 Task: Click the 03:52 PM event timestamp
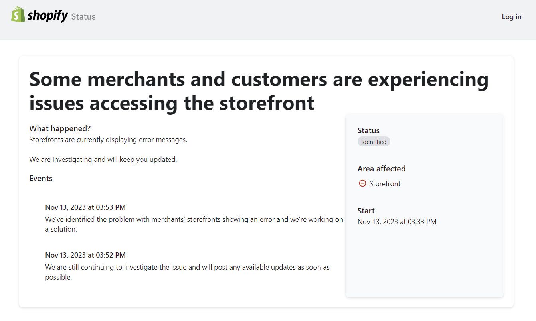point(85,255)
